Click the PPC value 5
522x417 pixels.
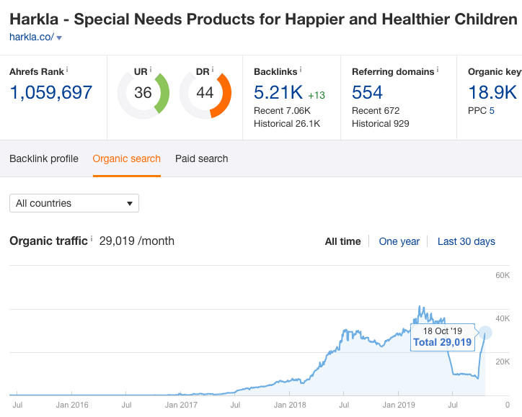(x=492, y=111)
